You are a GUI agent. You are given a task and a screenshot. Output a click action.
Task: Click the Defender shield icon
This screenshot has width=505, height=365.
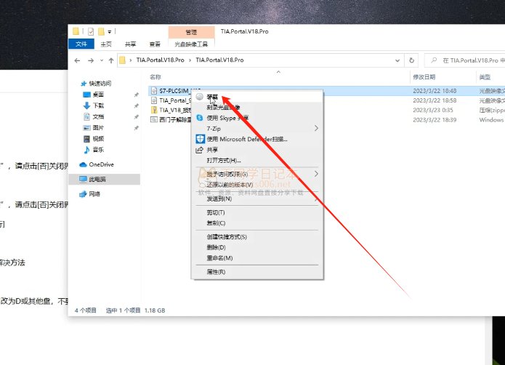click(200, 139)
